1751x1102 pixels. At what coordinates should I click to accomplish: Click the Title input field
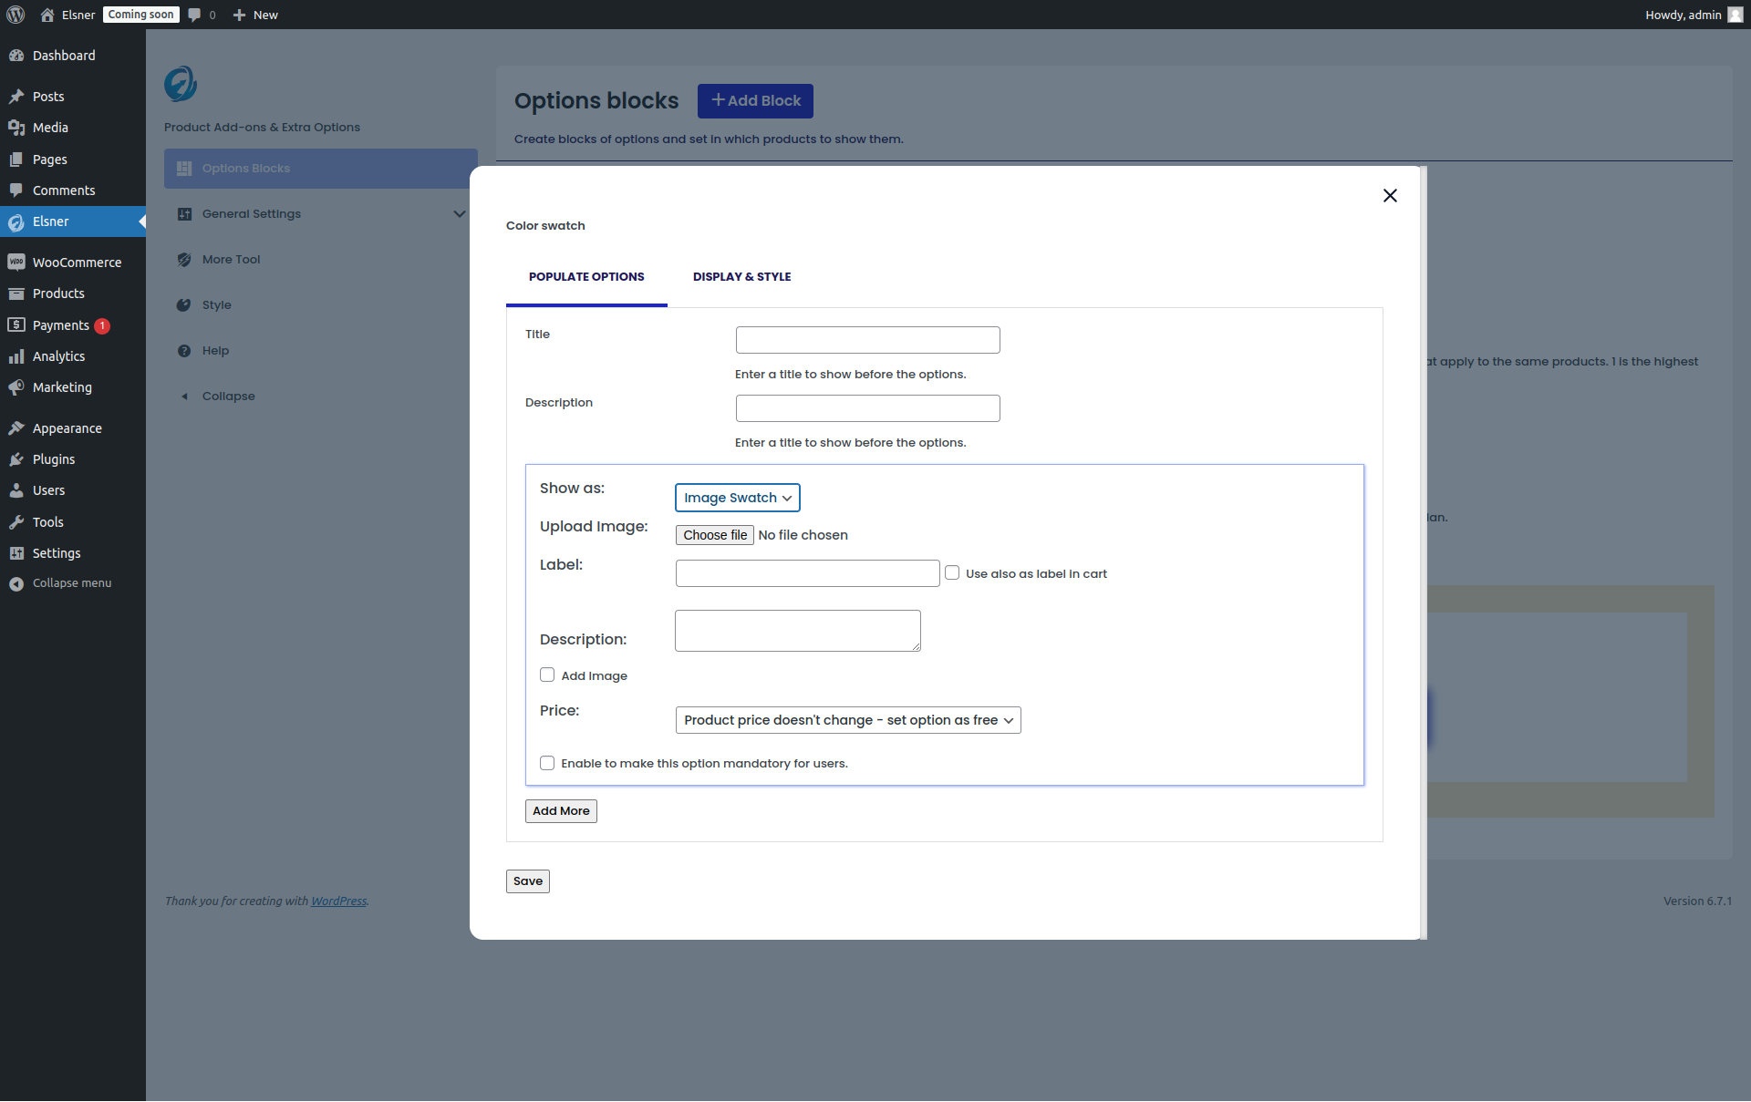coord(867,340)
